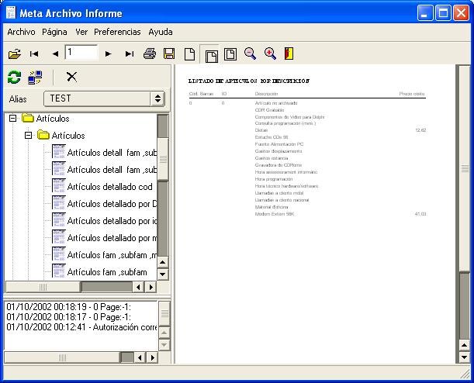This screenshot has width=474, height=383.
Task: Select report Artículos detallado cod
Action: click(x=109, y=186)
